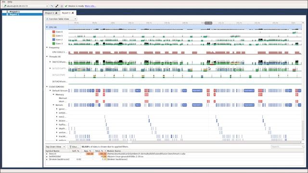308x173 pixels.
Task: Click the disconnect plug icon in toolbar
Action: (x=57, y=6)
